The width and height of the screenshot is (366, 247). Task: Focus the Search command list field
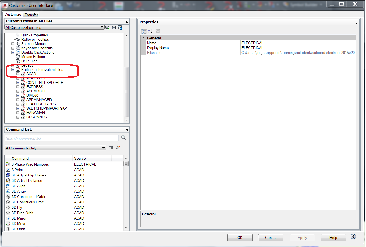point(62,138)
